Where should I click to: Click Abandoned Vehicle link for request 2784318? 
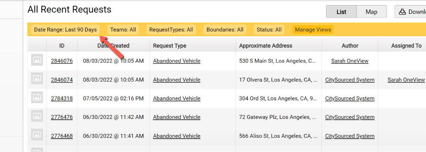177,98
